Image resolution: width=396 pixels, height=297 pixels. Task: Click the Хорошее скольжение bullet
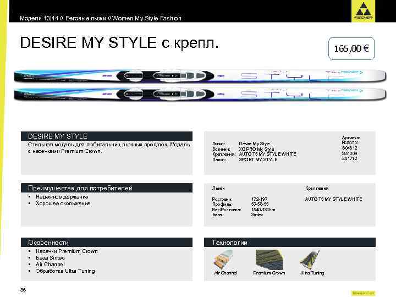click(x=63, y=204)
